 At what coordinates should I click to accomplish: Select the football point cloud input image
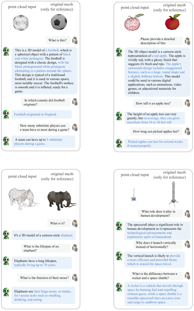21,22
